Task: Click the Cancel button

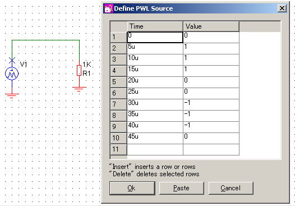Action: tap(231, 188)
